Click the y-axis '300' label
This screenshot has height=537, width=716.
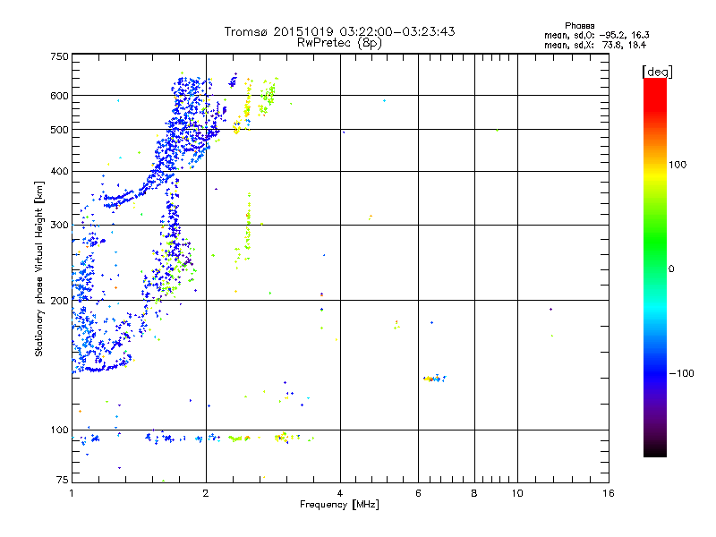(59, 226)
